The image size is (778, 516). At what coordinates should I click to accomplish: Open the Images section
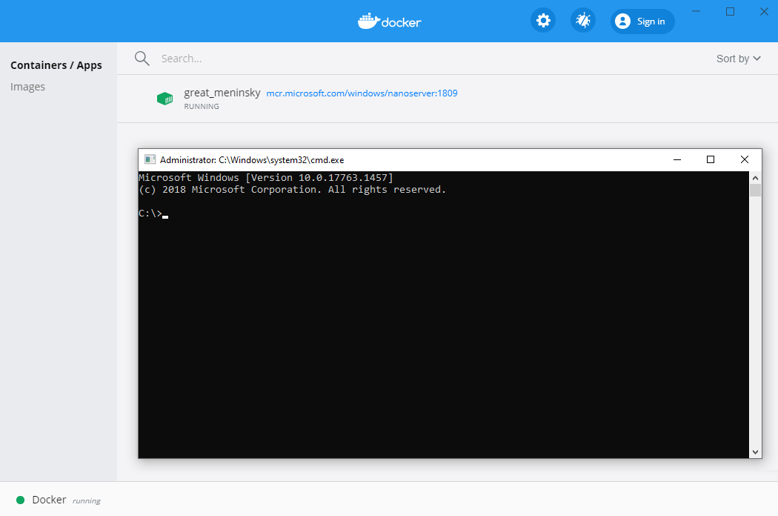(28, 87)
